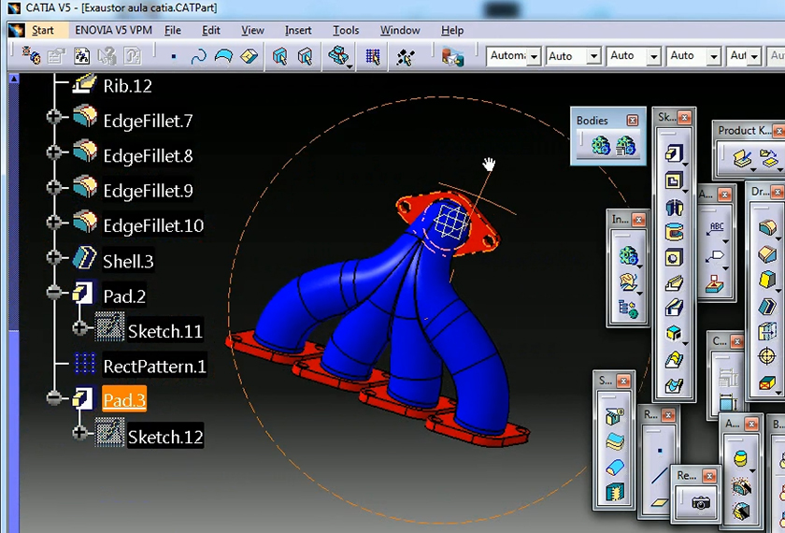The height and width of the screenshot is (533, 785).
Task: Click the Insert Body icon in Bodies toolbar
Action: point(601,146)
